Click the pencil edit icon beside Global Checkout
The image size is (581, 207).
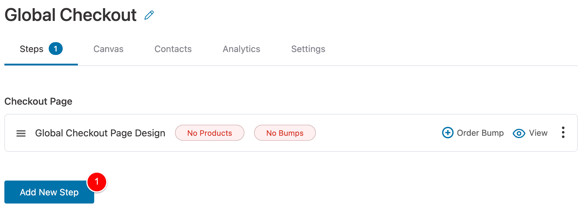click(x=149, y=15)
